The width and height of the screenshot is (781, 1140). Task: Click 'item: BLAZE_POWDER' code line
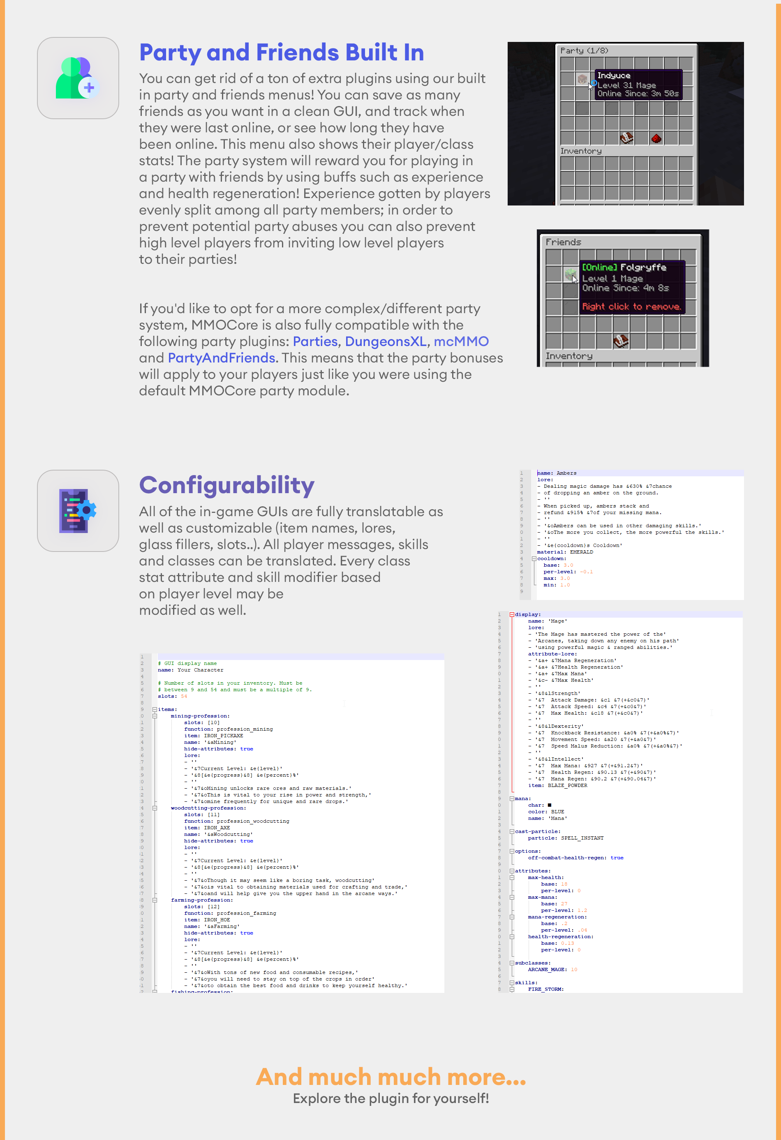558,785
